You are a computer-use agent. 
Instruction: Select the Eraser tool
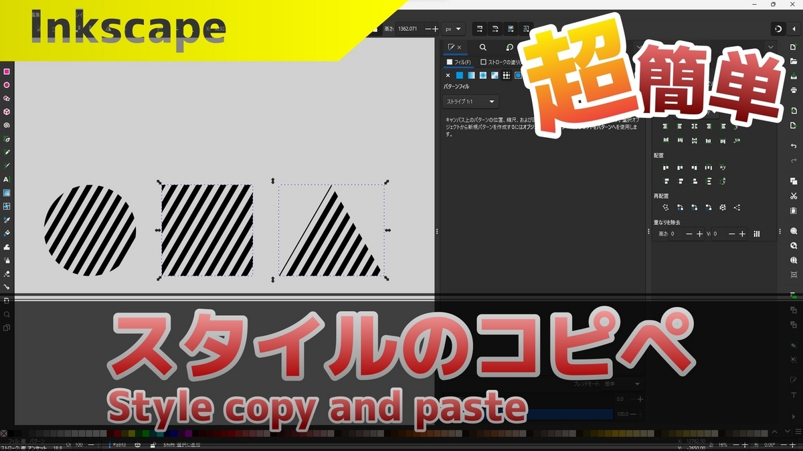pyautogui.click(x=7, y=273)
